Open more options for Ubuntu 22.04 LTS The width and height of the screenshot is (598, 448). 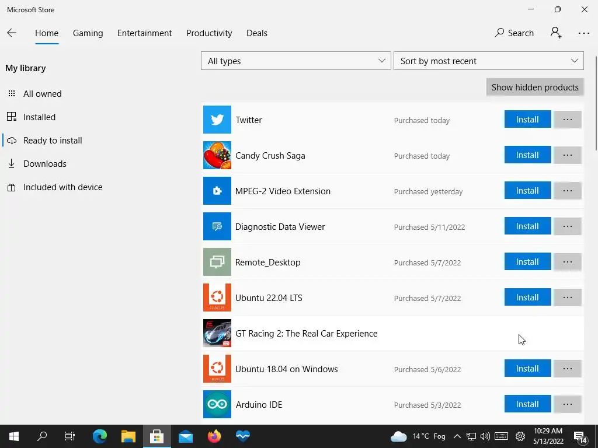pyautogui.click(x=568, y=297)
